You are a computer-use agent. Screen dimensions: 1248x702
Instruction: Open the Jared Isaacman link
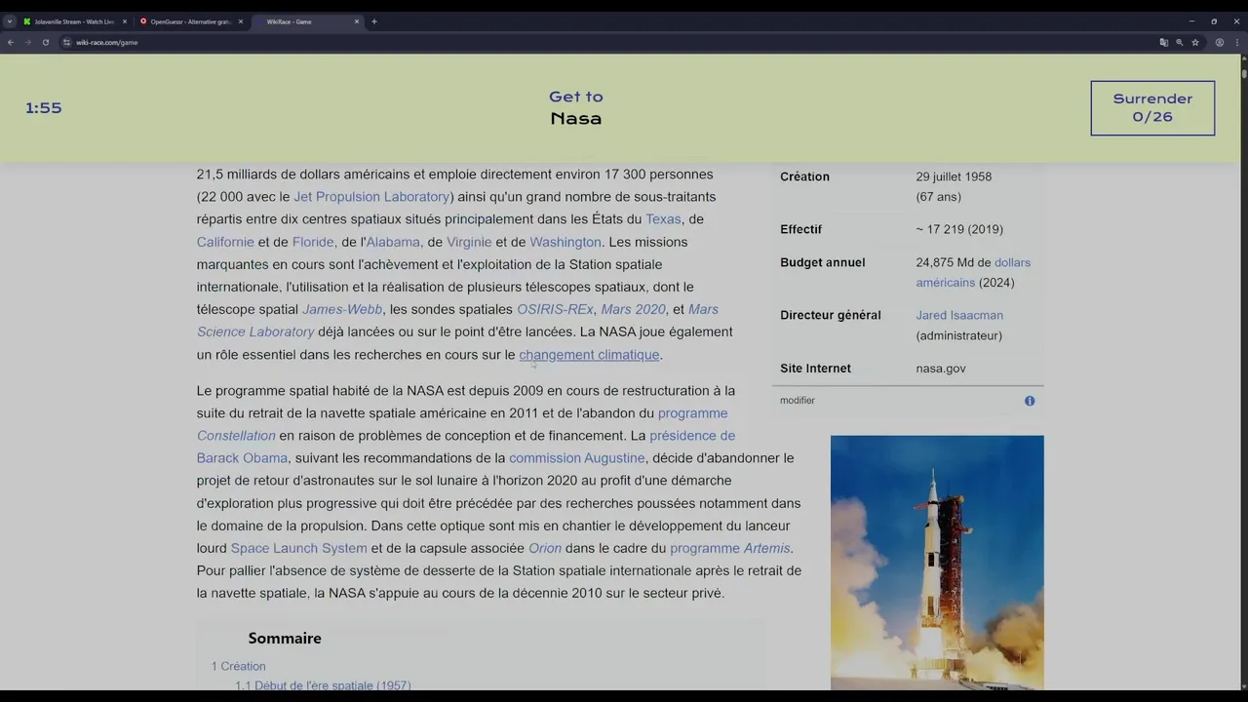coord(959,315)
